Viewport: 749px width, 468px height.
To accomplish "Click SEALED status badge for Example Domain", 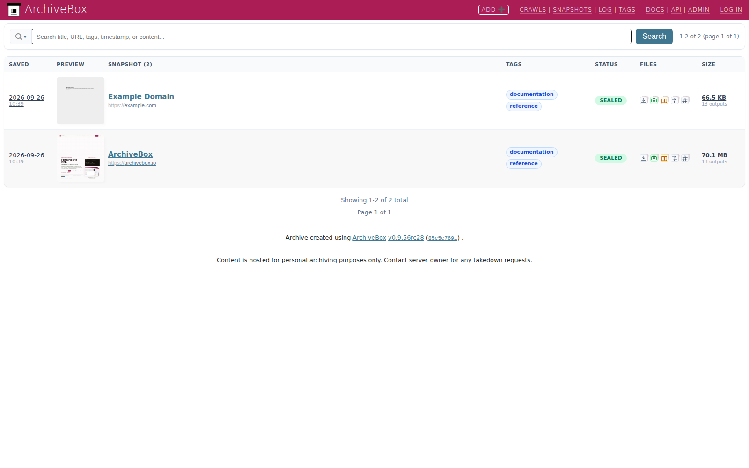I will [611, 100].
